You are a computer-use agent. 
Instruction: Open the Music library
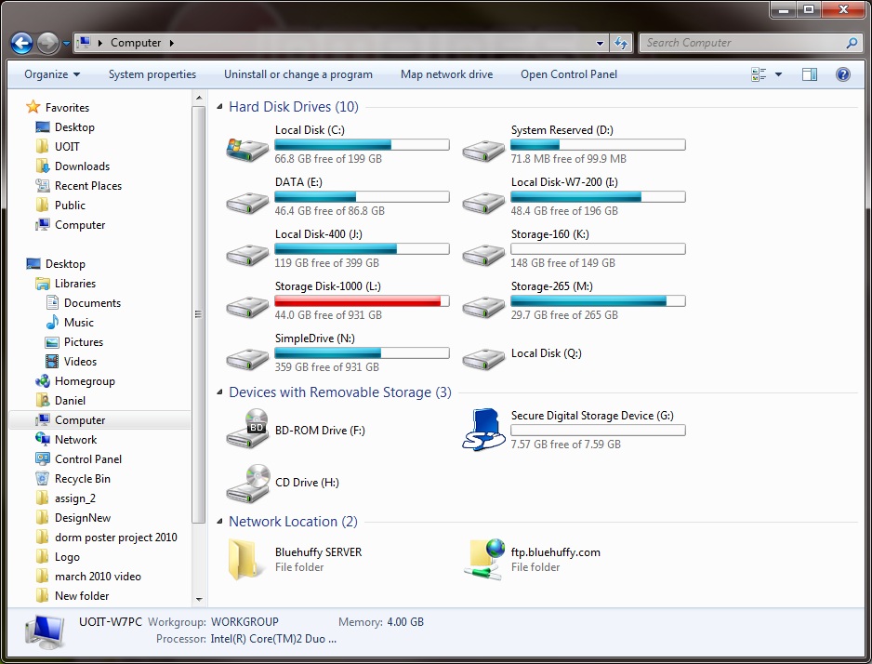point(78,323)
